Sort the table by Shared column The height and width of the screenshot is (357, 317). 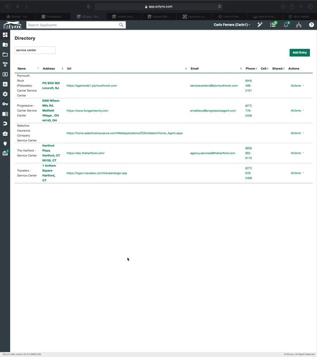pos(278,68)
